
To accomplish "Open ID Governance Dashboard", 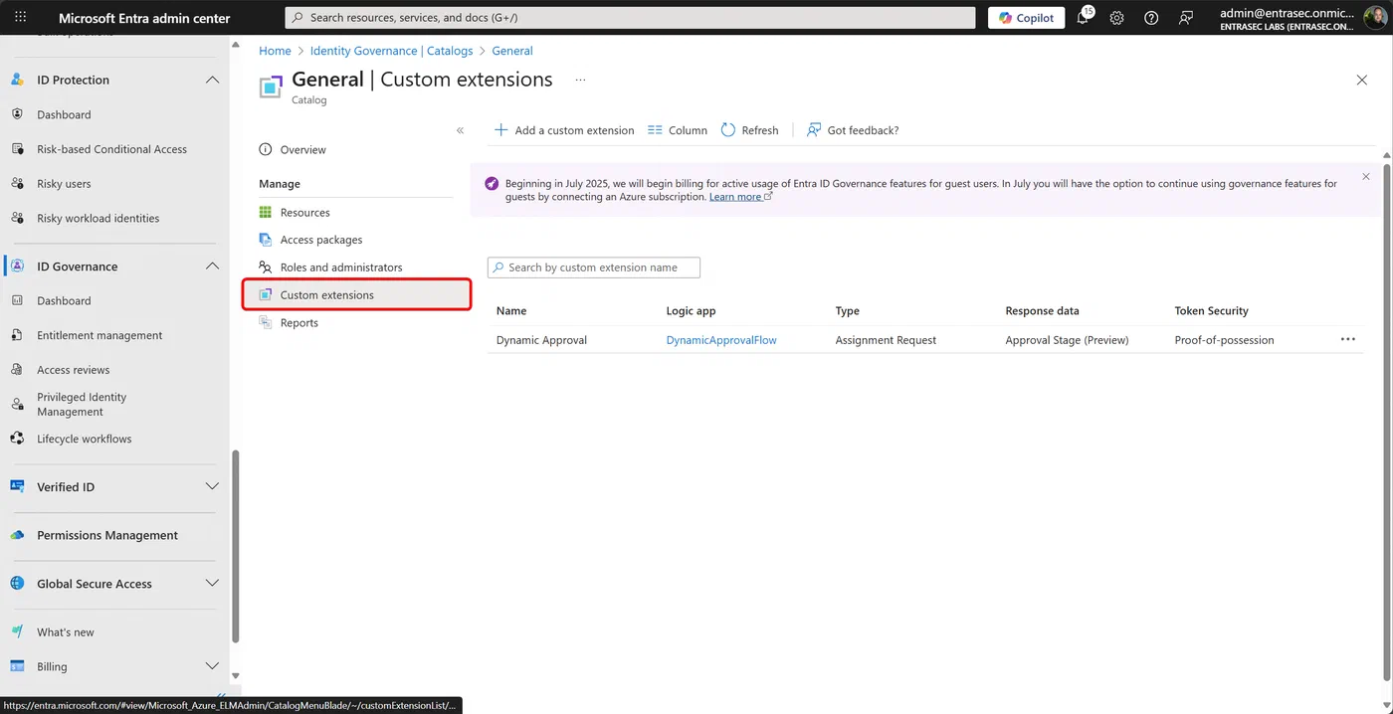I will point(64,300).
